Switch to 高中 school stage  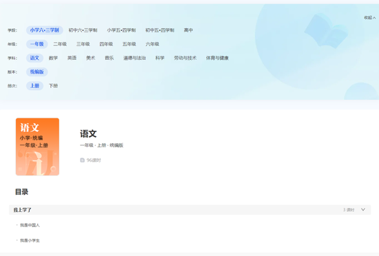click(x=188, y=30)
